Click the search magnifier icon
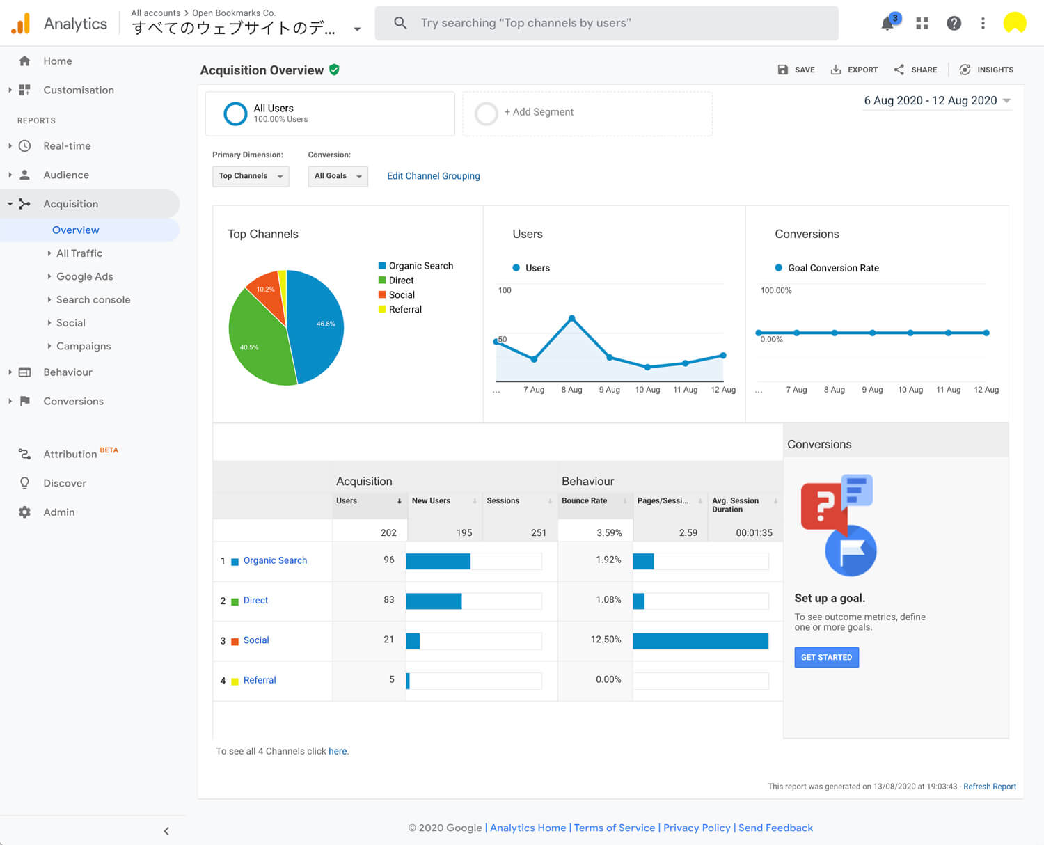The width and height of the screenshot is (1044, 845). coord(400,23)
